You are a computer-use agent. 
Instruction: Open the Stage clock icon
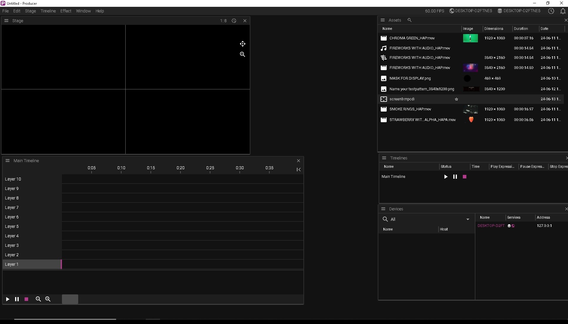click(234, 21)
